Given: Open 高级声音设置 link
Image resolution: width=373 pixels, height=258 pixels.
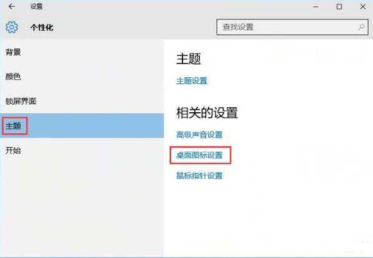Looking at the screenshot, I should pyautogui.click(x=199, y=135).
